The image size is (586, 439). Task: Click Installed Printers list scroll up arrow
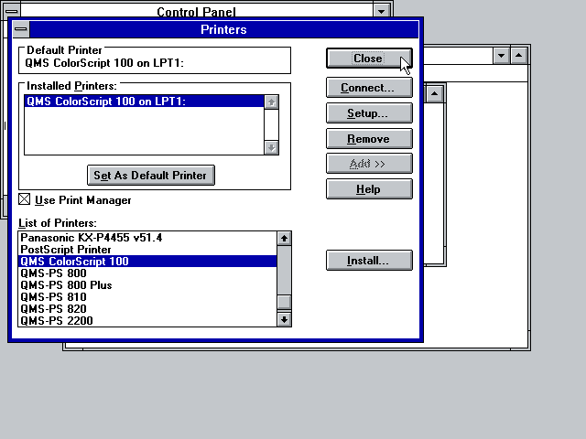pyautogui.click(x=271, y=102)
